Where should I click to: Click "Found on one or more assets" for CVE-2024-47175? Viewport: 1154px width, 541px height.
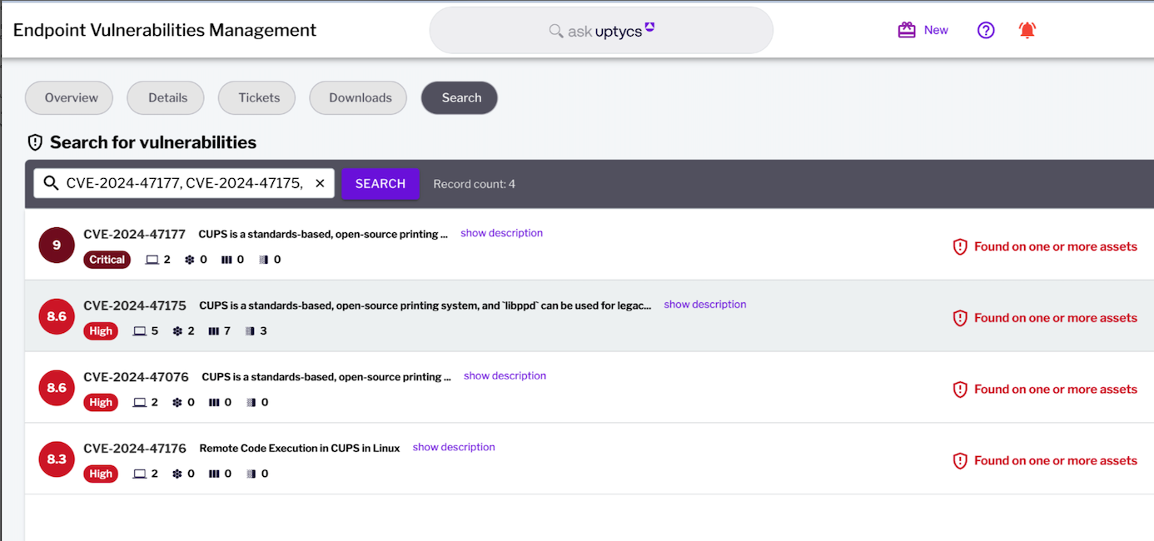(1056, 318)
